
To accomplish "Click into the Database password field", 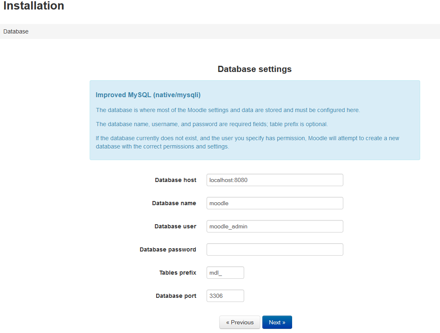I will pyautogui.click(x=275, y=249).
